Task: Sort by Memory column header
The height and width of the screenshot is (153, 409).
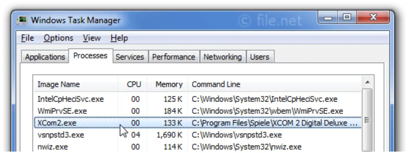Action: coord(167,84)
